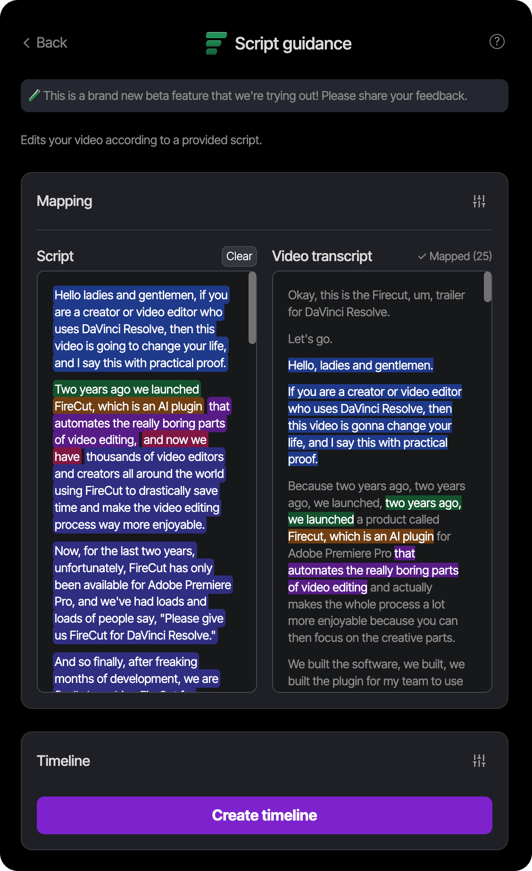Open Mapping settings sliders icon
The image size is (532, 871).
pos(479,201)
